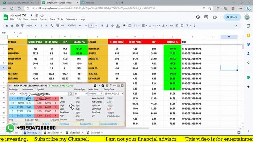
Task: Open the Data menu
Action: point(52,19)
